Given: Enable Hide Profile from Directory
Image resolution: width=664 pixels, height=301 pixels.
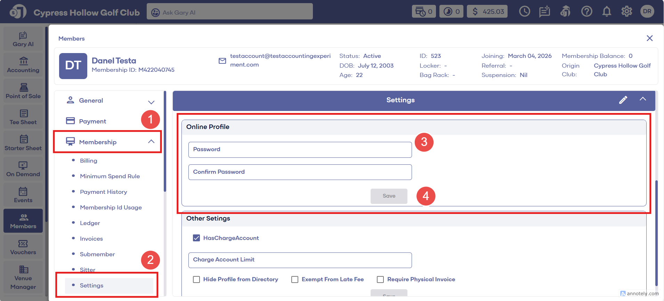Looking at the screenshot, I should pyautogui.click(x=196, y=279).
